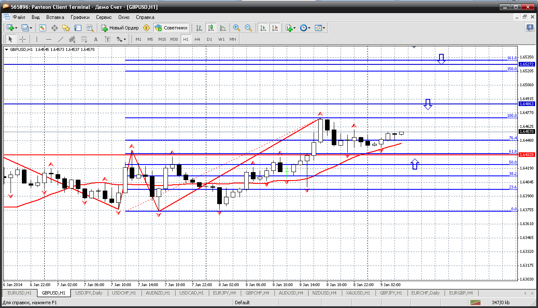This screenshot has width=538, height=308.
Task: Open the Navigator folder-star icon
Action: (x=66, y=28)
